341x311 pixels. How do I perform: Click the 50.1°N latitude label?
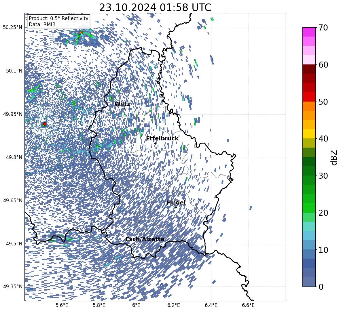tap(14, 71)
